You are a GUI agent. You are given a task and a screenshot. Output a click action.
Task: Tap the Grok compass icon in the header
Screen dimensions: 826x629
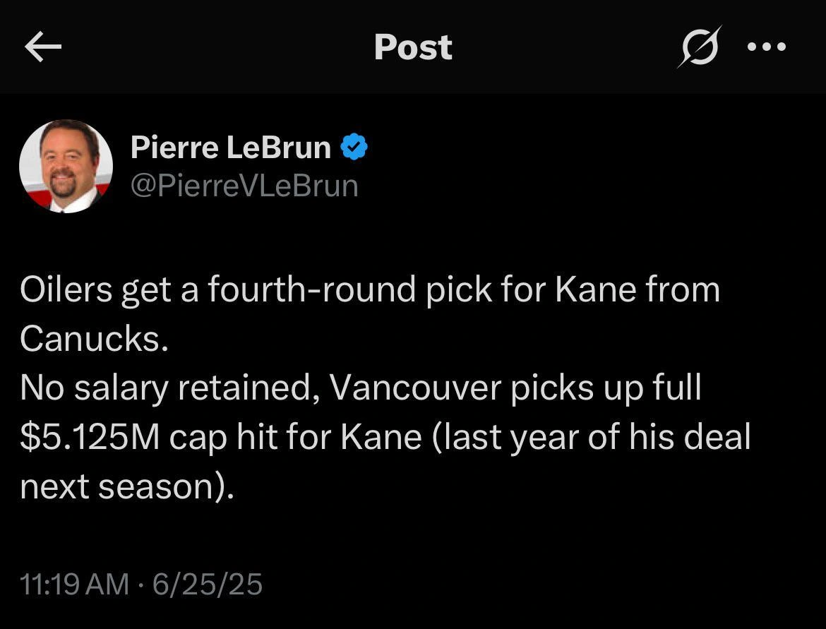[x=698, y=47]
